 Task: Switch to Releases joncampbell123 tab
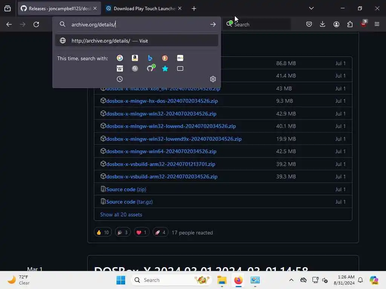[x=59, y=9]
